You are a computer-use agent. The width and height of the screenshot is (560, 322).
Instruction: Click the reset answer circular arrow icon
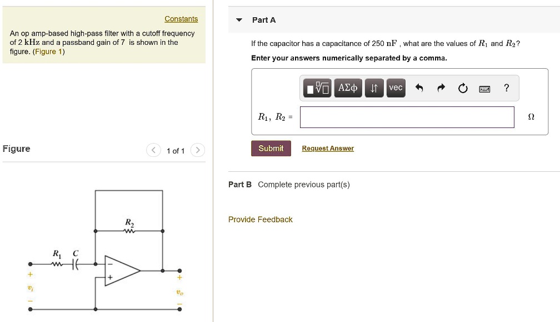(x=463, y=88)
